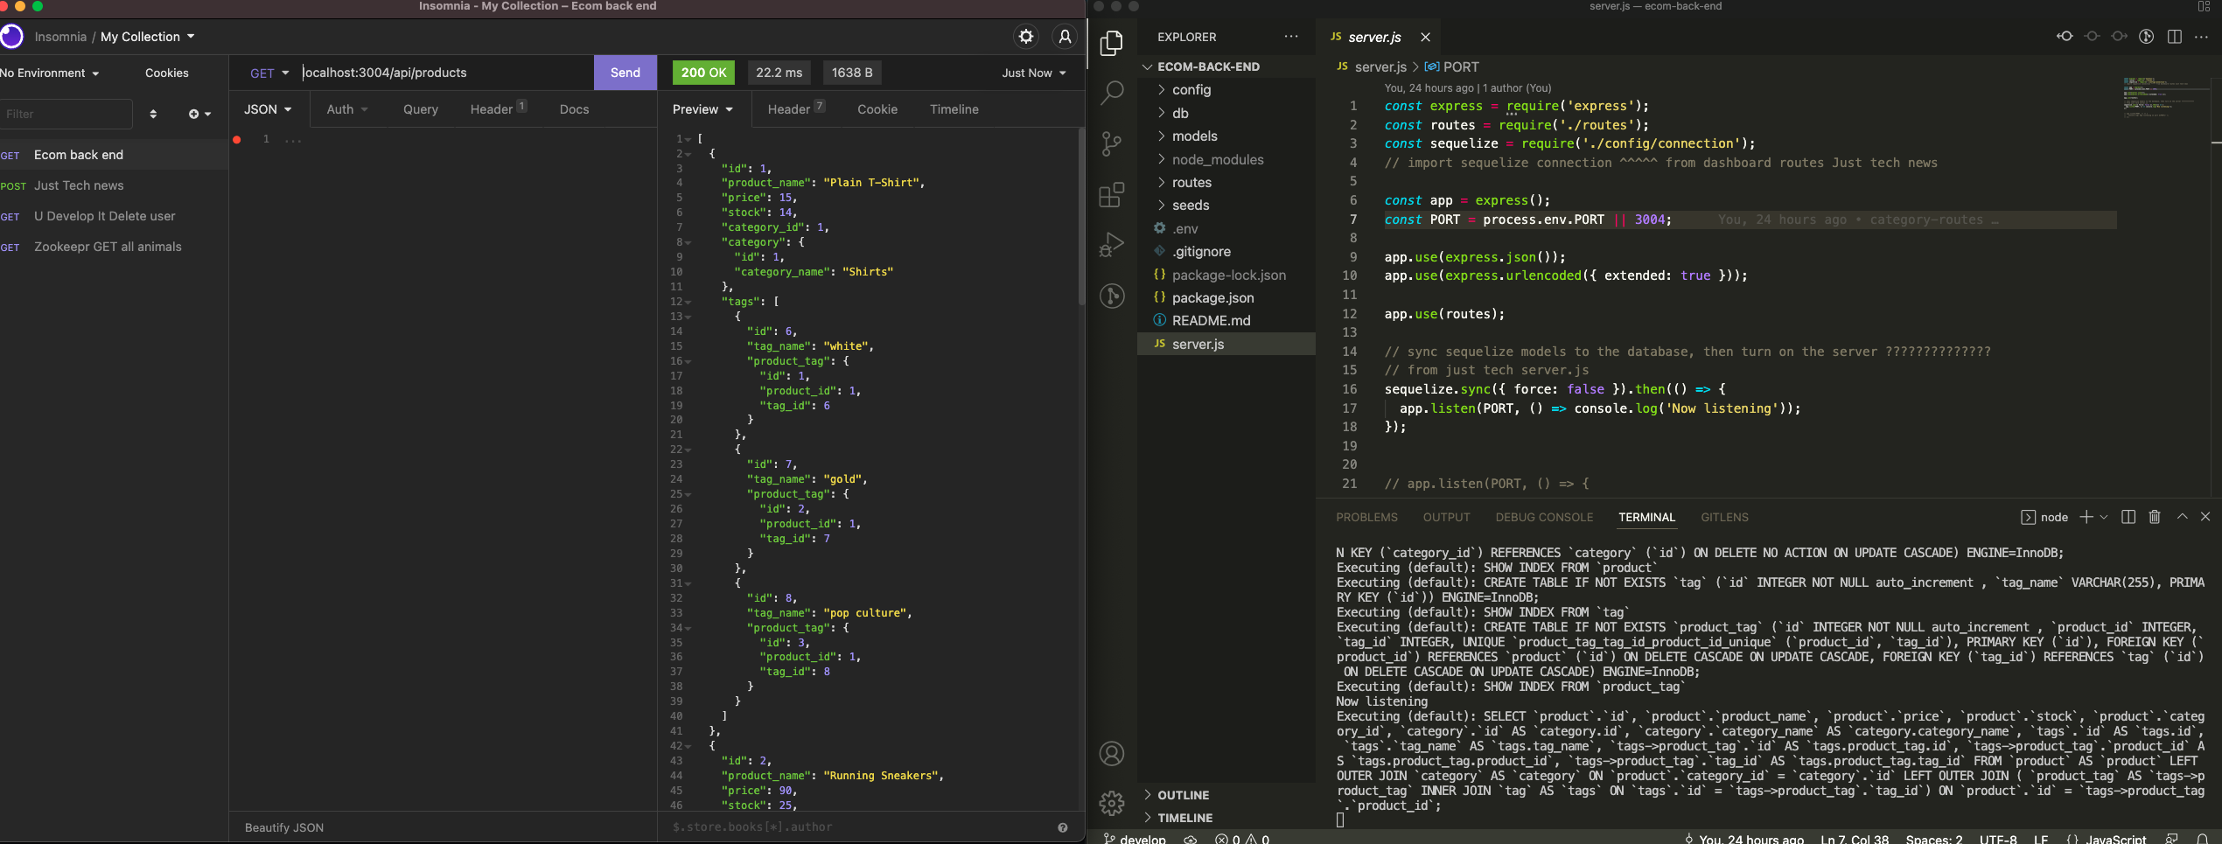This screenshot has width=2222, height=844.
Task: Open package.json in explorer
Action: tap(1212, 297)
